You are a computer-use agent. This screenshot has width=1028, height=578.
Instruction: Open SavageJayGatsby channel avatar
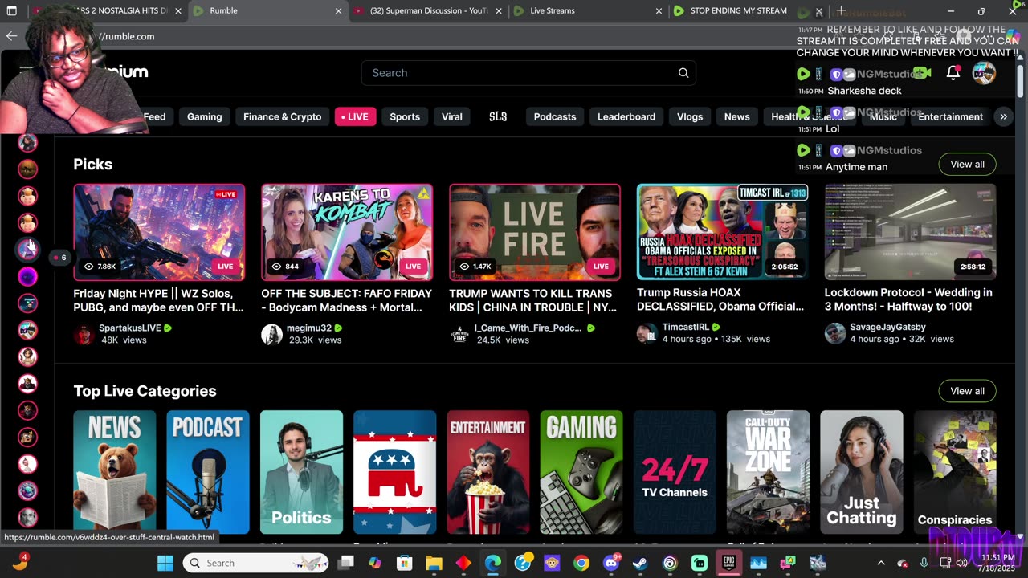coord(835,333)
